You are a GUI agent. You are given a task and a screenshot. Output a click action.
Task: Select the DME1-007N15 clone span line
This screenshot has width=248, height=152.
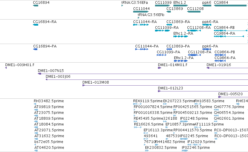tap(143, 74)
